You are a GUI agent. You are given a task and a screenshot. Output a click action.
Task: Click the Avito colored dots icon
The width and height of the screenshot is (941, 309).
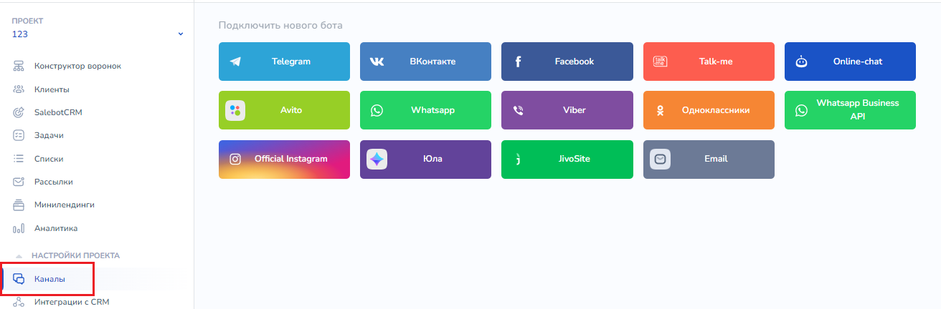pos(235,110)
